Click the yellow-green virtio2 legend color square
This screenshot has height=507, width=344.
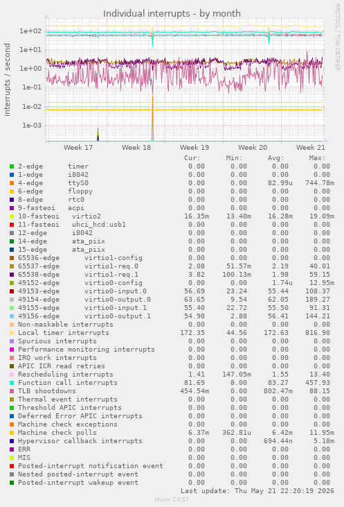[12, 216]
